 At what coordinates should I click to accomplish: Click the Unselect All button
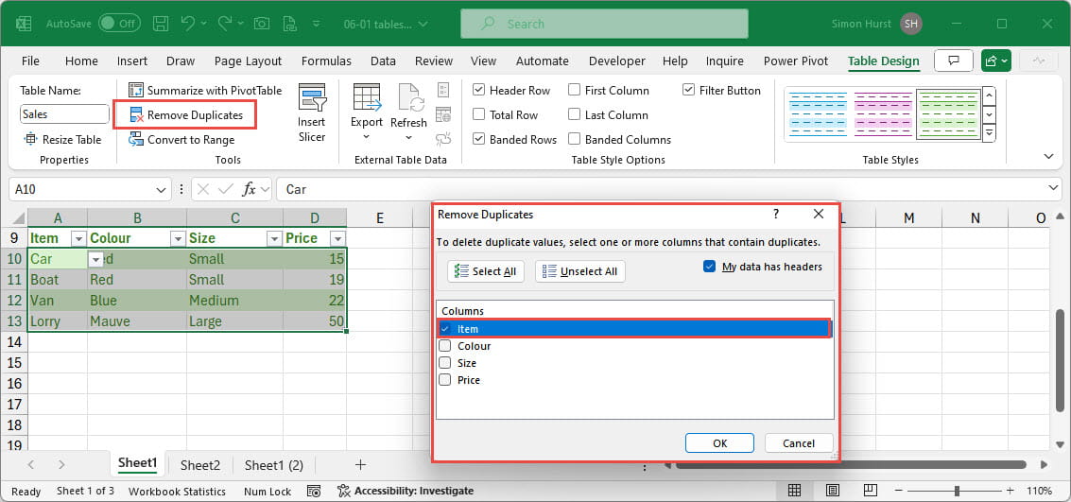tap(579, 271)
